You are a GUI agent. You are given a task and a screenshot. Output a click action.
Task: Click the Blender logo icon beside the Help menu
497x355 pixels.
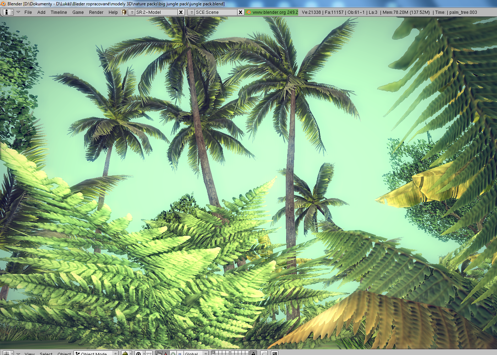tap(124, 12)
